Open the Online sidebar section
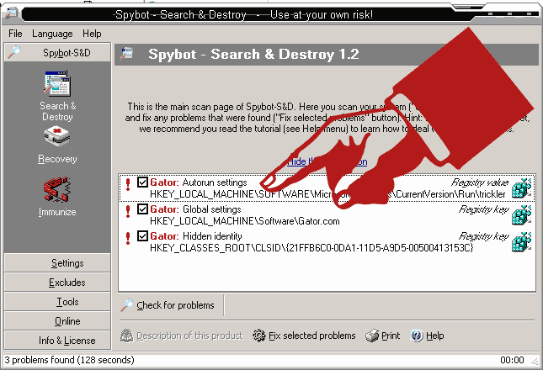Screen dimensions: 543x370 (x=57, y=321)
